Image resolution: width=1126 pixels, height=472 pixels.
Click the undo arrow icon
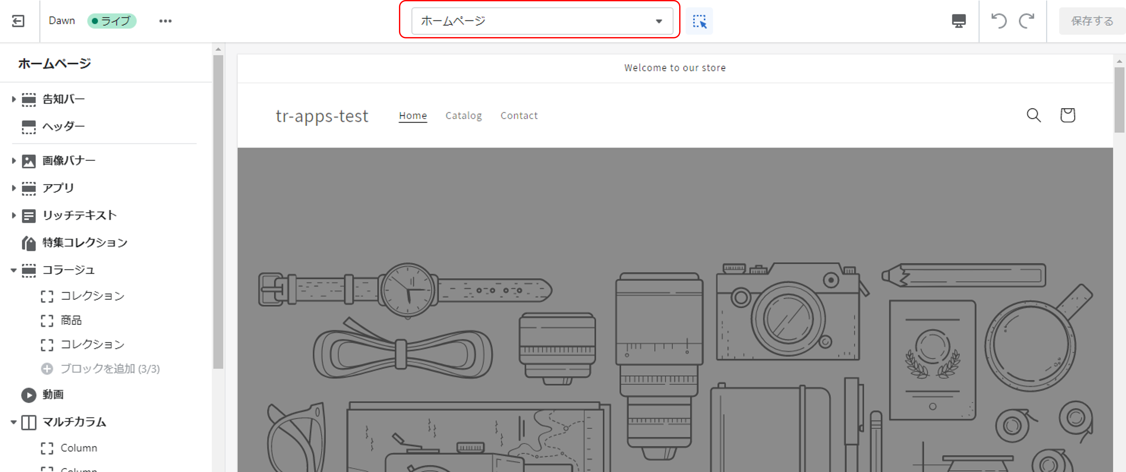999,21
